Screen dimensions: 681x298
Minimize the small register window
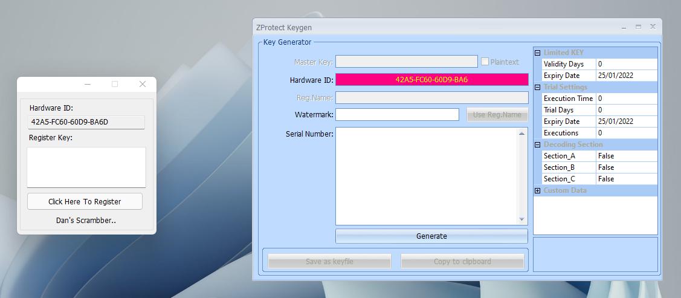coord(87,84)
